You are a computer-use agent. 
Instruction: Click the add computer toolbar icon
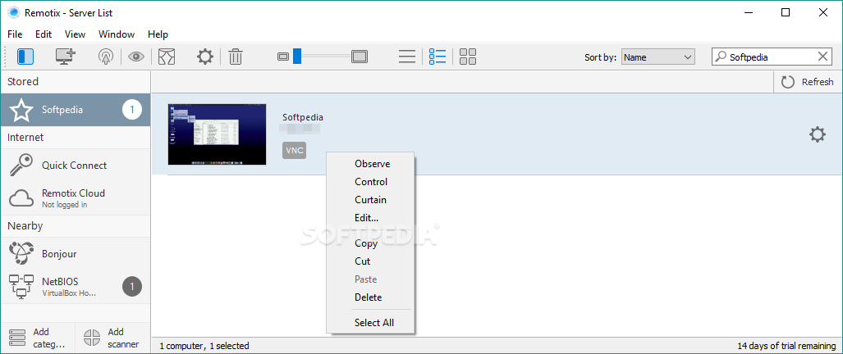coord(66,57)
